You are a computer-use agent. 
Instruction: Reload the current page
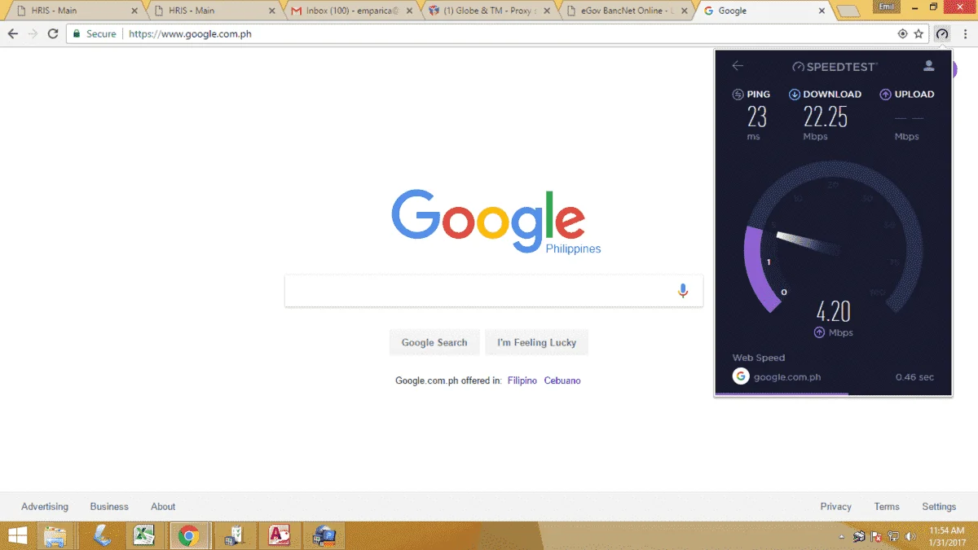click(x=53, y=34)
